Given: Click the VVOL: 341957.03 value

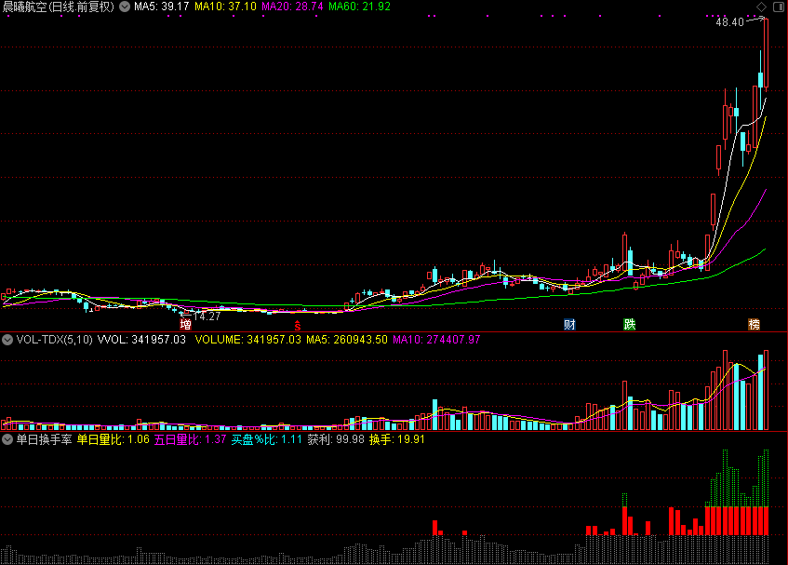Looking at the screenshot, I should coord(141,340).
